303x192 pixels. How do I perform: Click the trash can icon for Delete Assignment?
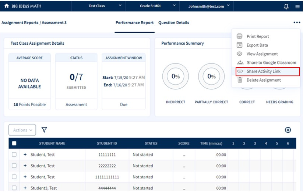[240, 80]
